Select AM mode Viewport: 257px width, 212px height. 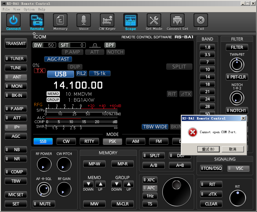tap(135, 141)
